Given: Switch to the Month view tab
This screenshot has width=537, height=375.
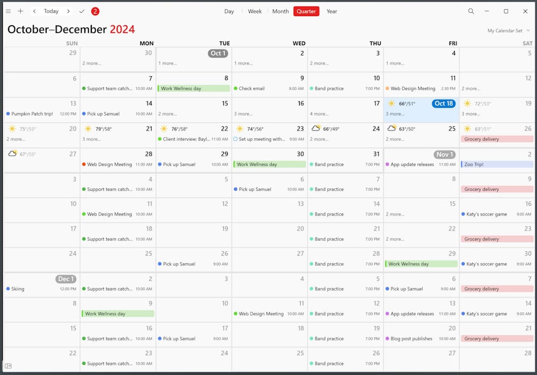Looking at the screenshot, I should 280,11.
